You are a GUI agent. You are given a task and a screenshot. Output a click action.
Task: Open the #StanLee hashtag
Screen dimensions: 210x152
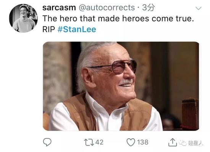[77, 29]
